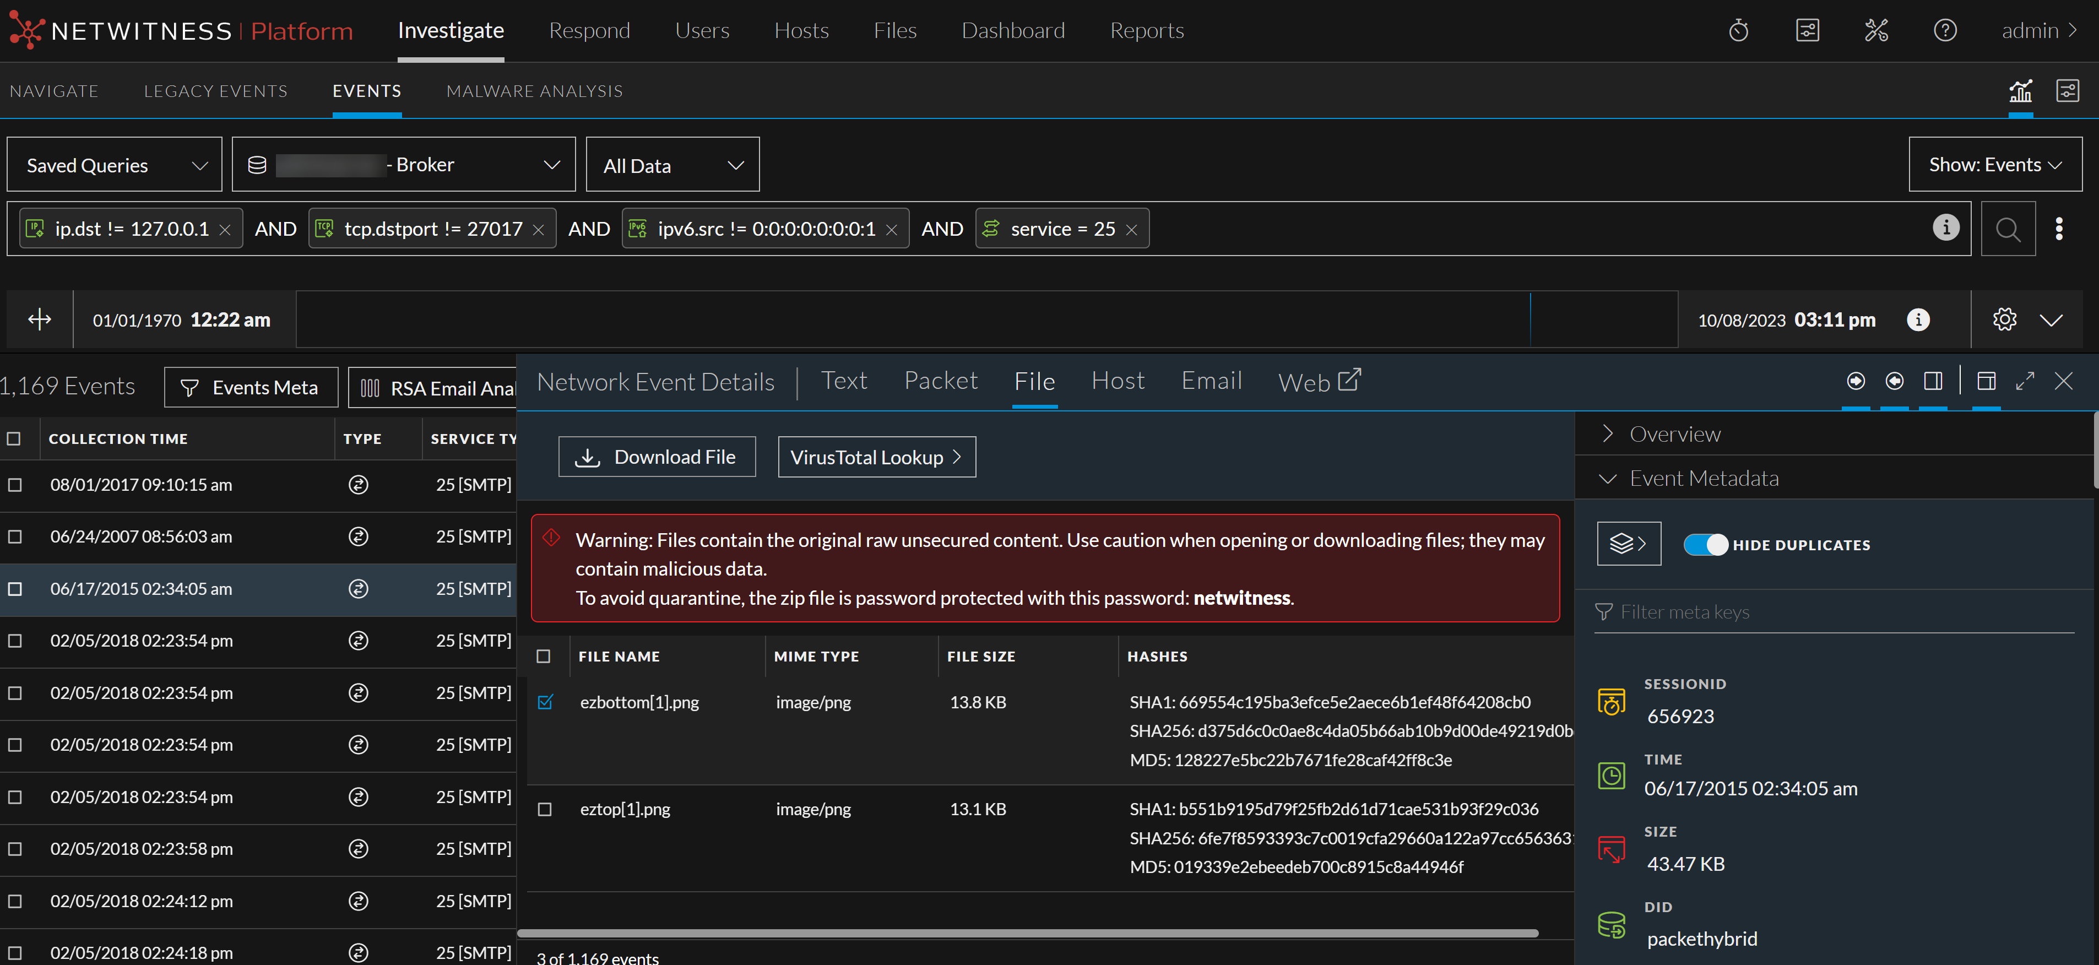The image size is (2099, 965).
Task: Check the eztop[1].png file checkbox
Action: tap(545, 809)
